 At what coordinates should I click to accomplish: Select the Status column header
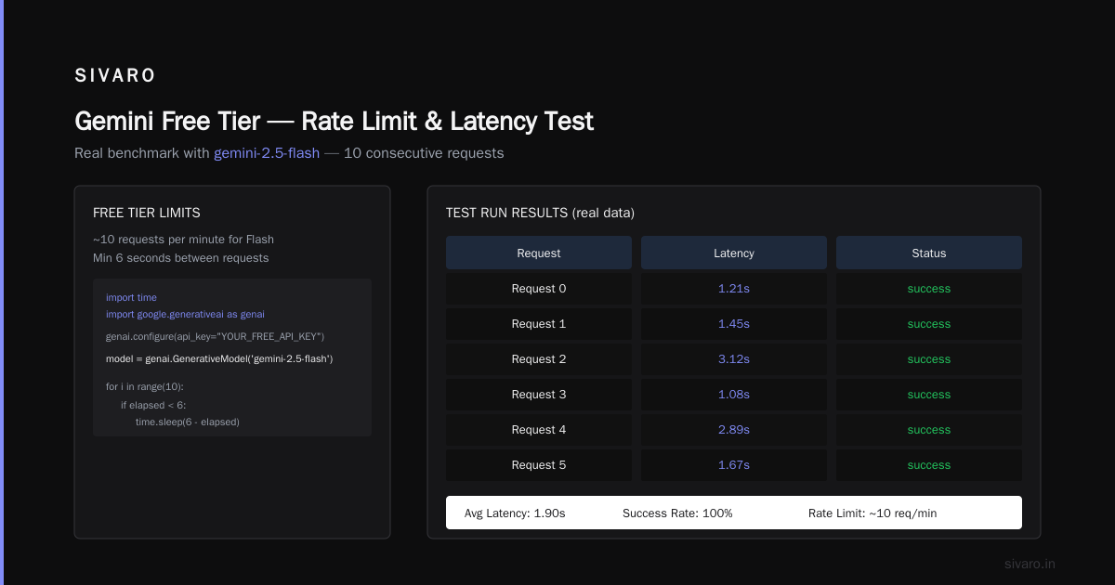coord(929,253)
